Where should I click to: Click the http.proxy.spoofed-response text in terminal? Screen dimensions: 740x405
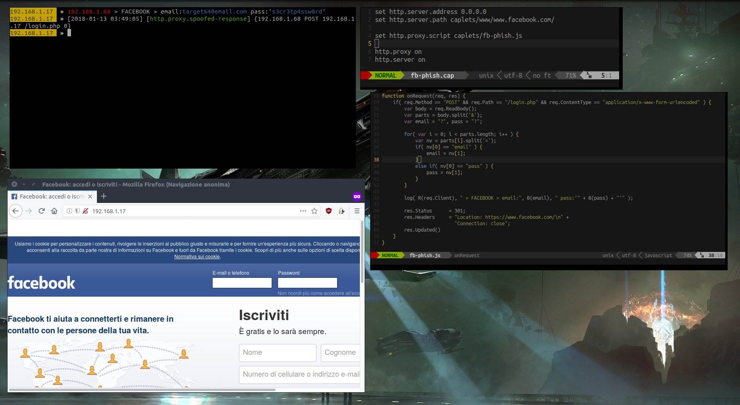[198, 19]
